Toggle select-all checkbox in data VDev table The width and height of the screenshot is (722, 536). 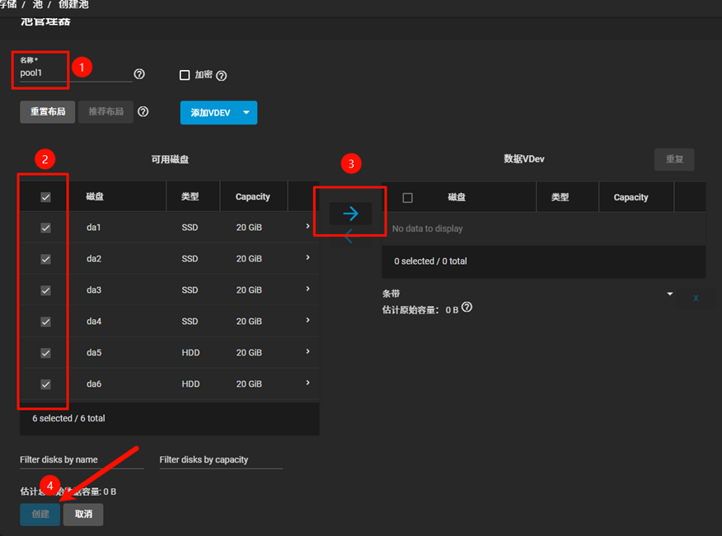(x=407, y=198)
